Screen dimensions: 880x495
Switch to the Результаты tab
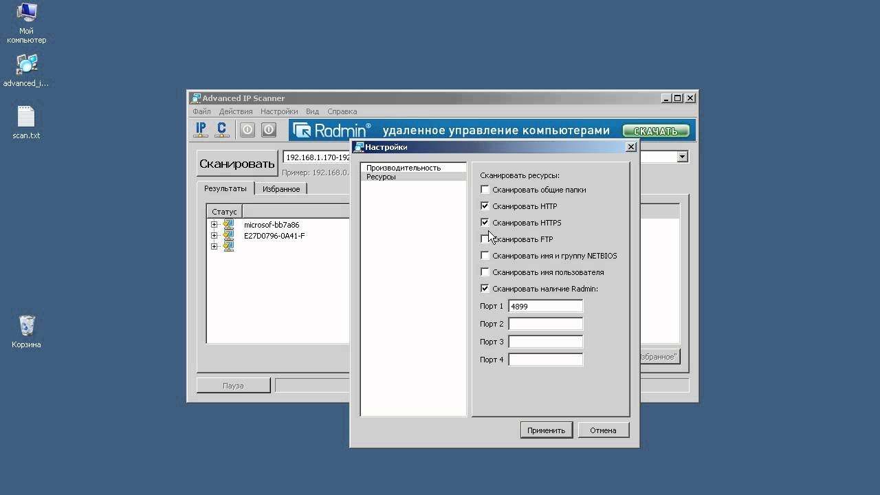click(225, 188)
